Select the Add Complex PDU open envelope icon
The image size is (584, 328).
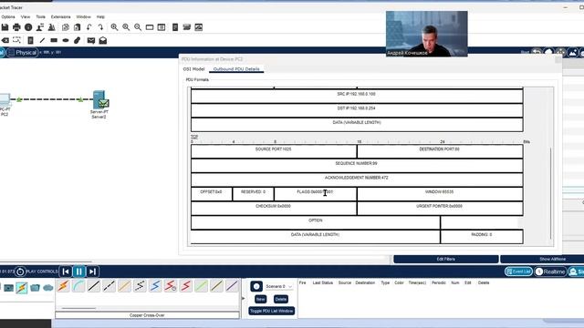pos(103,40)
